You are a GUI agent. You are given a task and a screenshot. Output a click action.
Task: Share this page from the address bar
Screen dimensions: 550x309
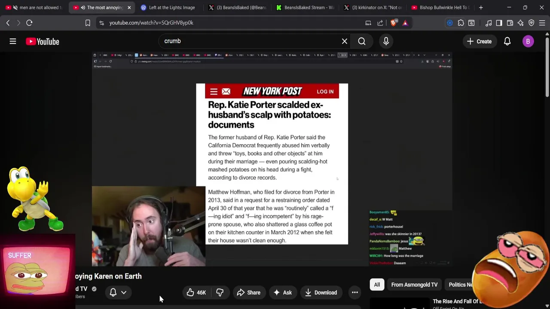point(380,23)
